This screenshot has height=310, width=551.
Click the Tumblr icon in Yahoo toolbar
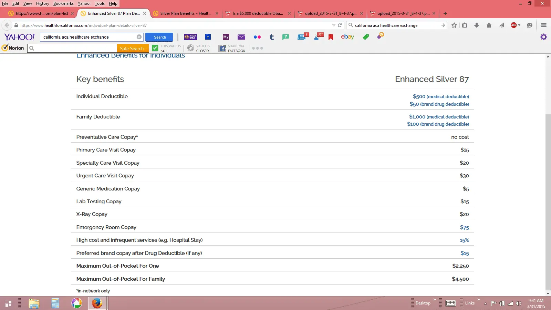[x=272, y=37]
